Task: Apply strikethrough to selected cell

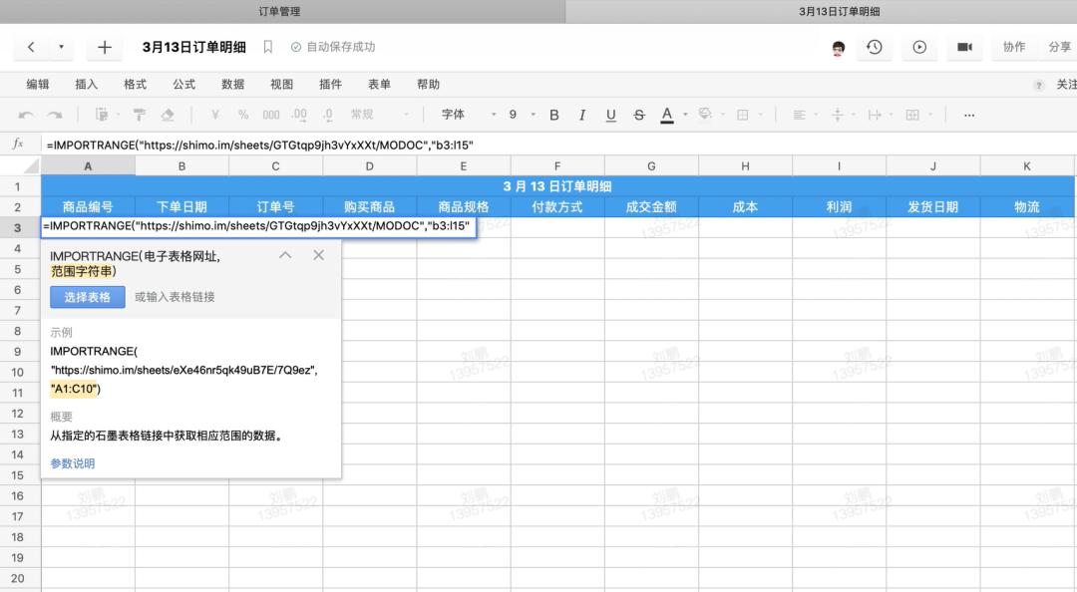Action: (x=638, y=115)
